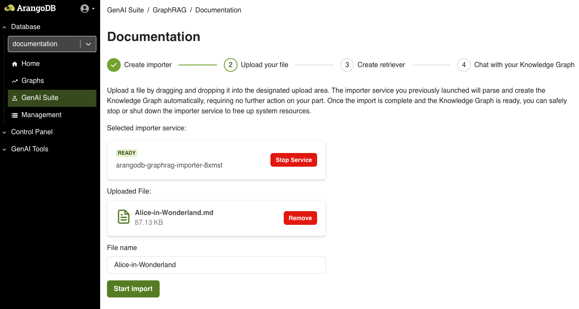Follow the GraphRAG breadcrumb link
Screen dimensions: 579x309
(169, 10)
